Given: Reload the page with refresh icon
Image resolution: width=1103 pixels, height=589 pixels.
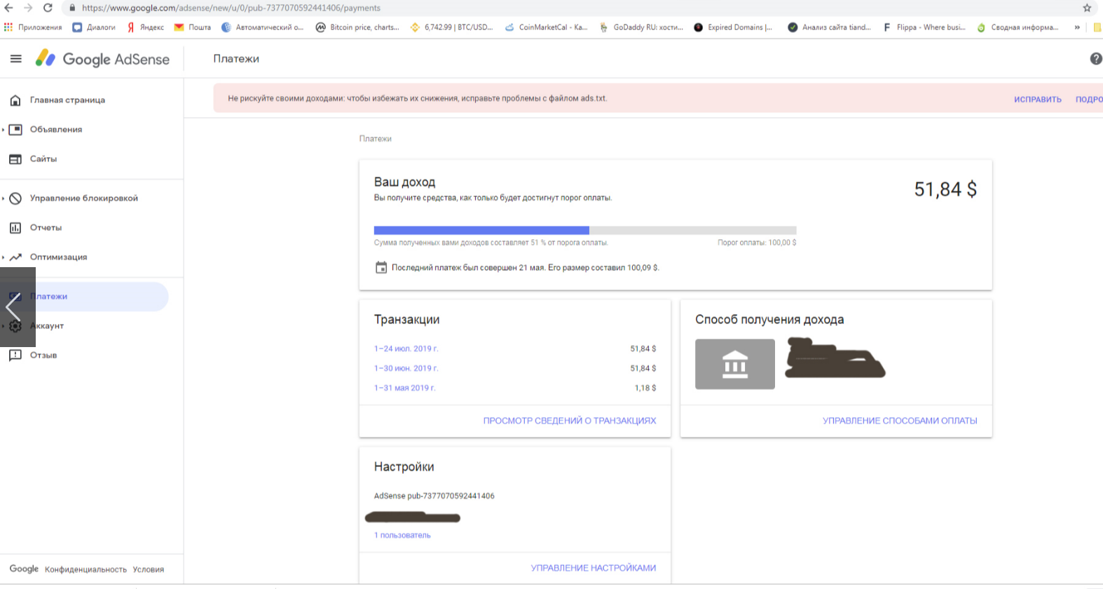Looking at the screenshot, I should (48, 8).
